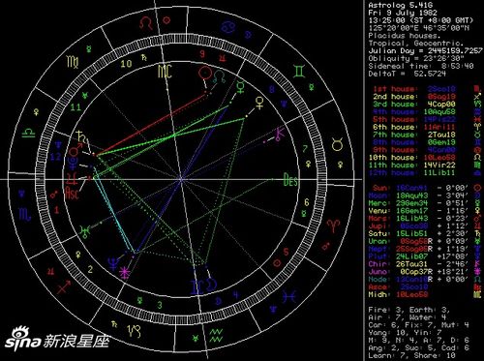Click the 'Sidereal time: 8:53:40' line
The width and height of the screenshot is (484, 361).
[421, 66]
